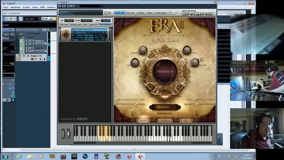Click the preset search field in plugin header
Image resolution: width=284 pixels, height=160 pixels.
[x=91, y=6]
